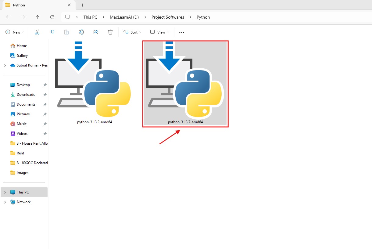The image size is (372, 249).
Task: Click the Cut scissors icon
Action: [x=37, y=32]
